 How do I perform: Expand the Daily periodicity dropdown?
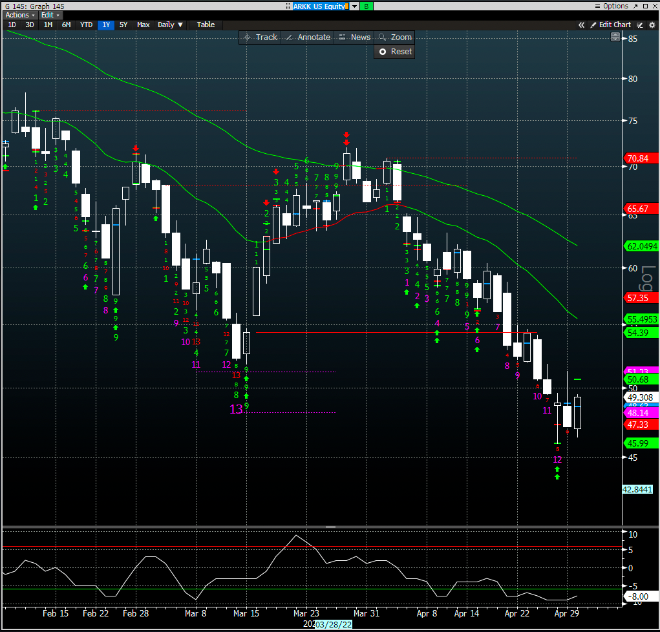(170, 25)
